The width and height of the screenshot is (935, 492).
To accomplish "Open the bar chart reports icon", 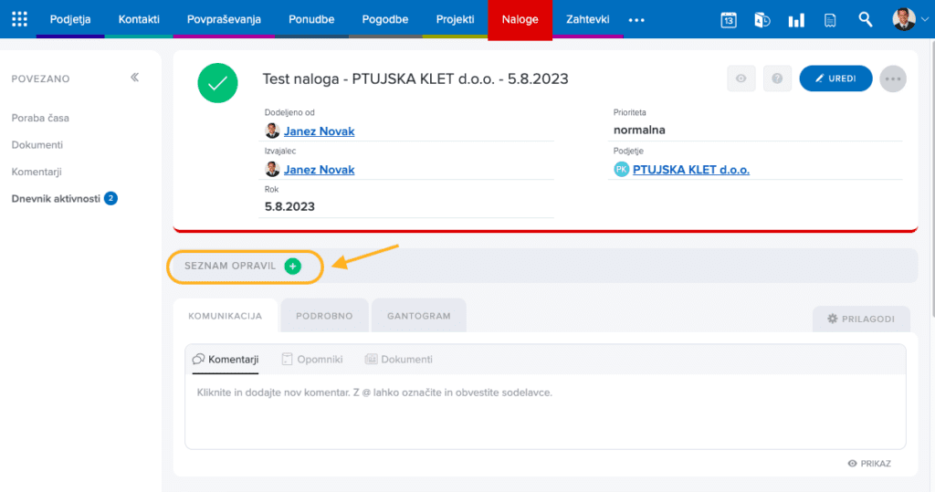I will pos(796,19).
